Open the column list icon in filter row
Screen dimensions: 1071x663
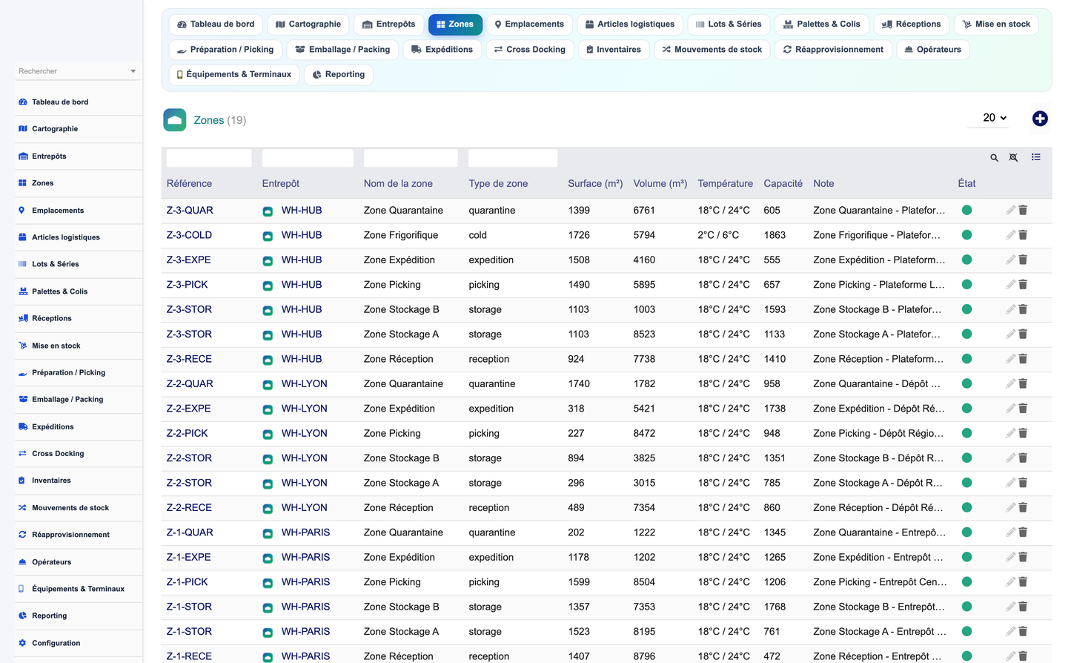click(x=1036, y=157)
